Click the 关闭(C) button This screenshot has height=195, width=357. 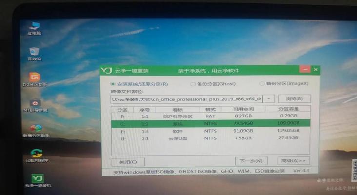click(128, 162)
